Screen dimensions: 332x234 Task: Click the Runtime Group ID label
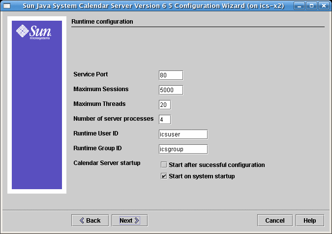coord(97,148)
